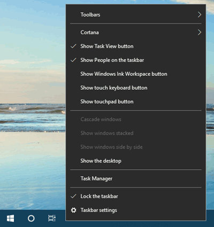This screenshot has width=214, height=227.
Task: Click the gear icon beside Taskbar settings
Action: click(x=73, y=210)
